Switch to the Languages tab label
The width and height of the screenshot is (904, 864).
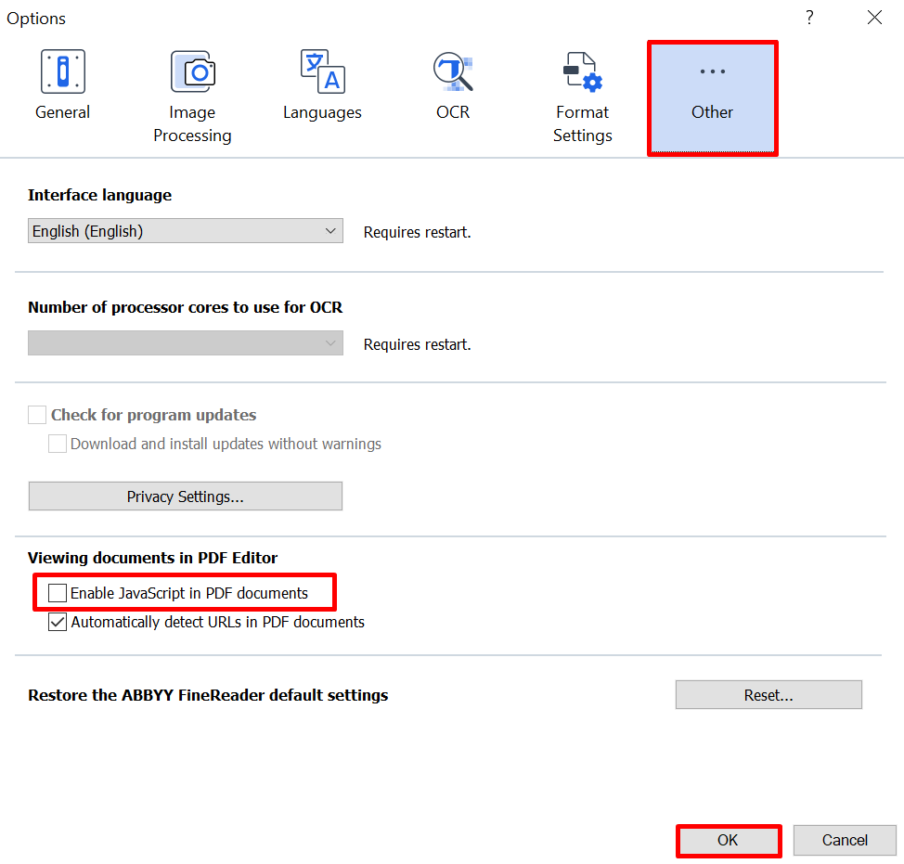pyautogui.click(x=322, y=112)
